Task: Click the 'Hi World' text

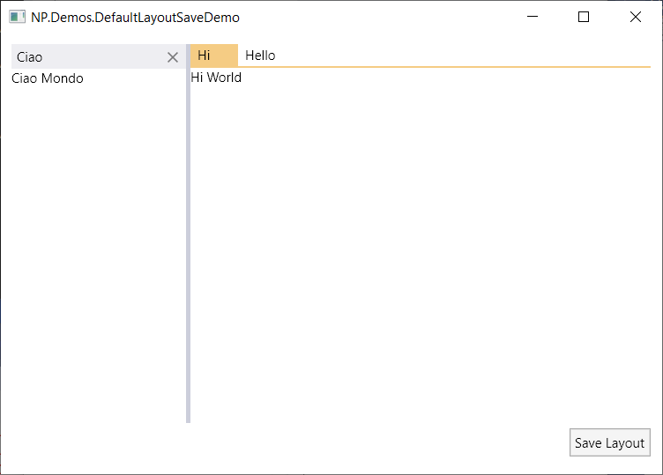Action: (216, 78)
